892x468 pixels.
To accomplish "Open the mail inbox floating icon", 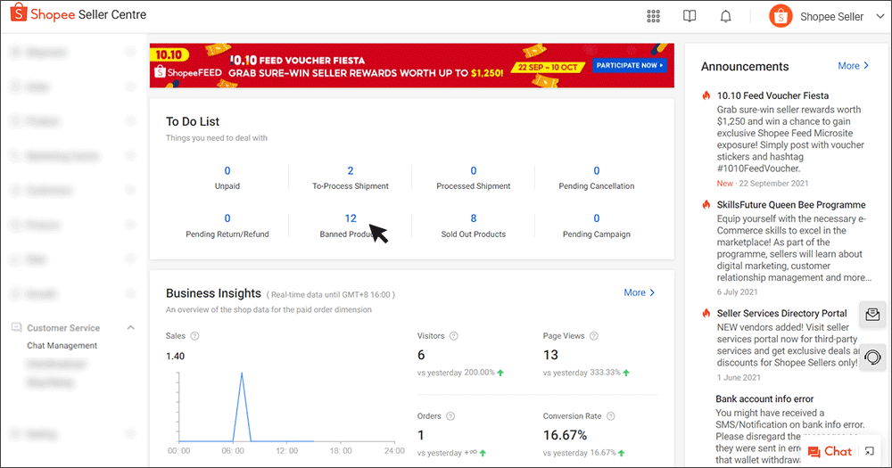I will pyautogui.click(x=872, y=315).
